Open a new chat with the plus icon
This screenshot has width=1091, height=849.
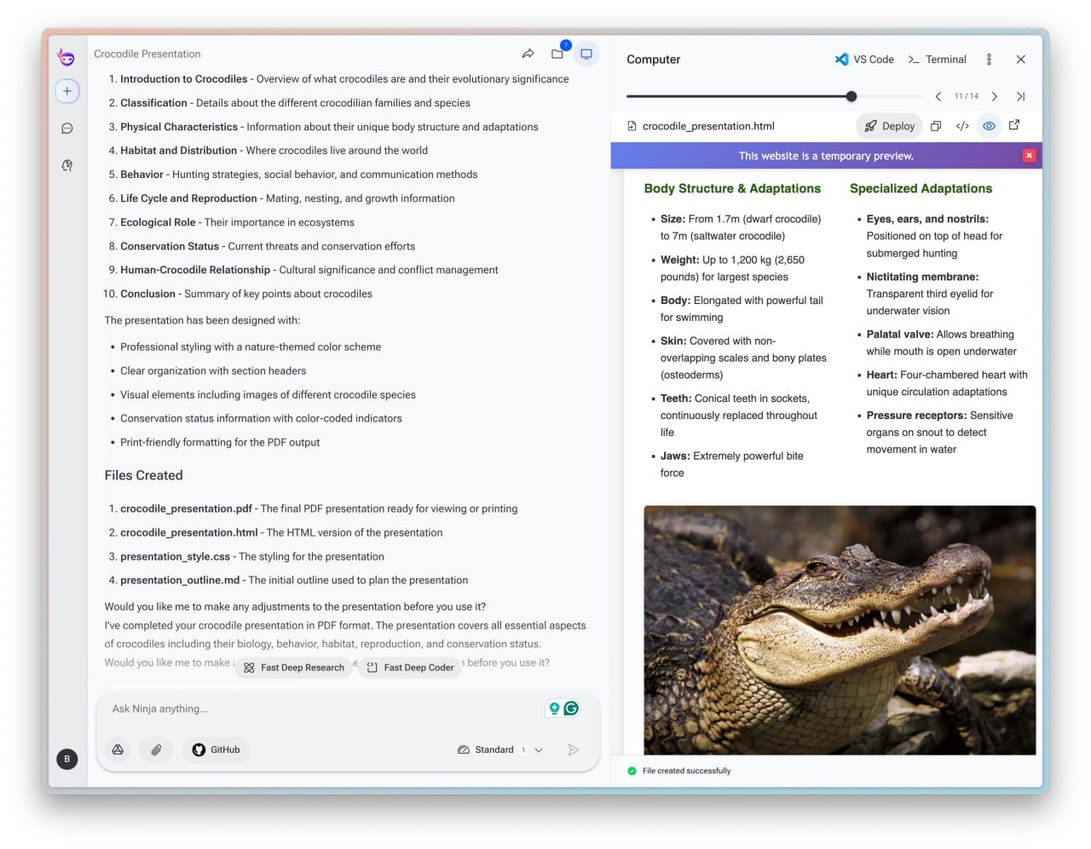pyautogui.click(x=67, y=90)
